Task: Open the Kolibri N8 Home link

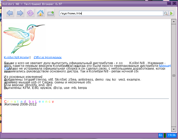Action: coord(16,57)
